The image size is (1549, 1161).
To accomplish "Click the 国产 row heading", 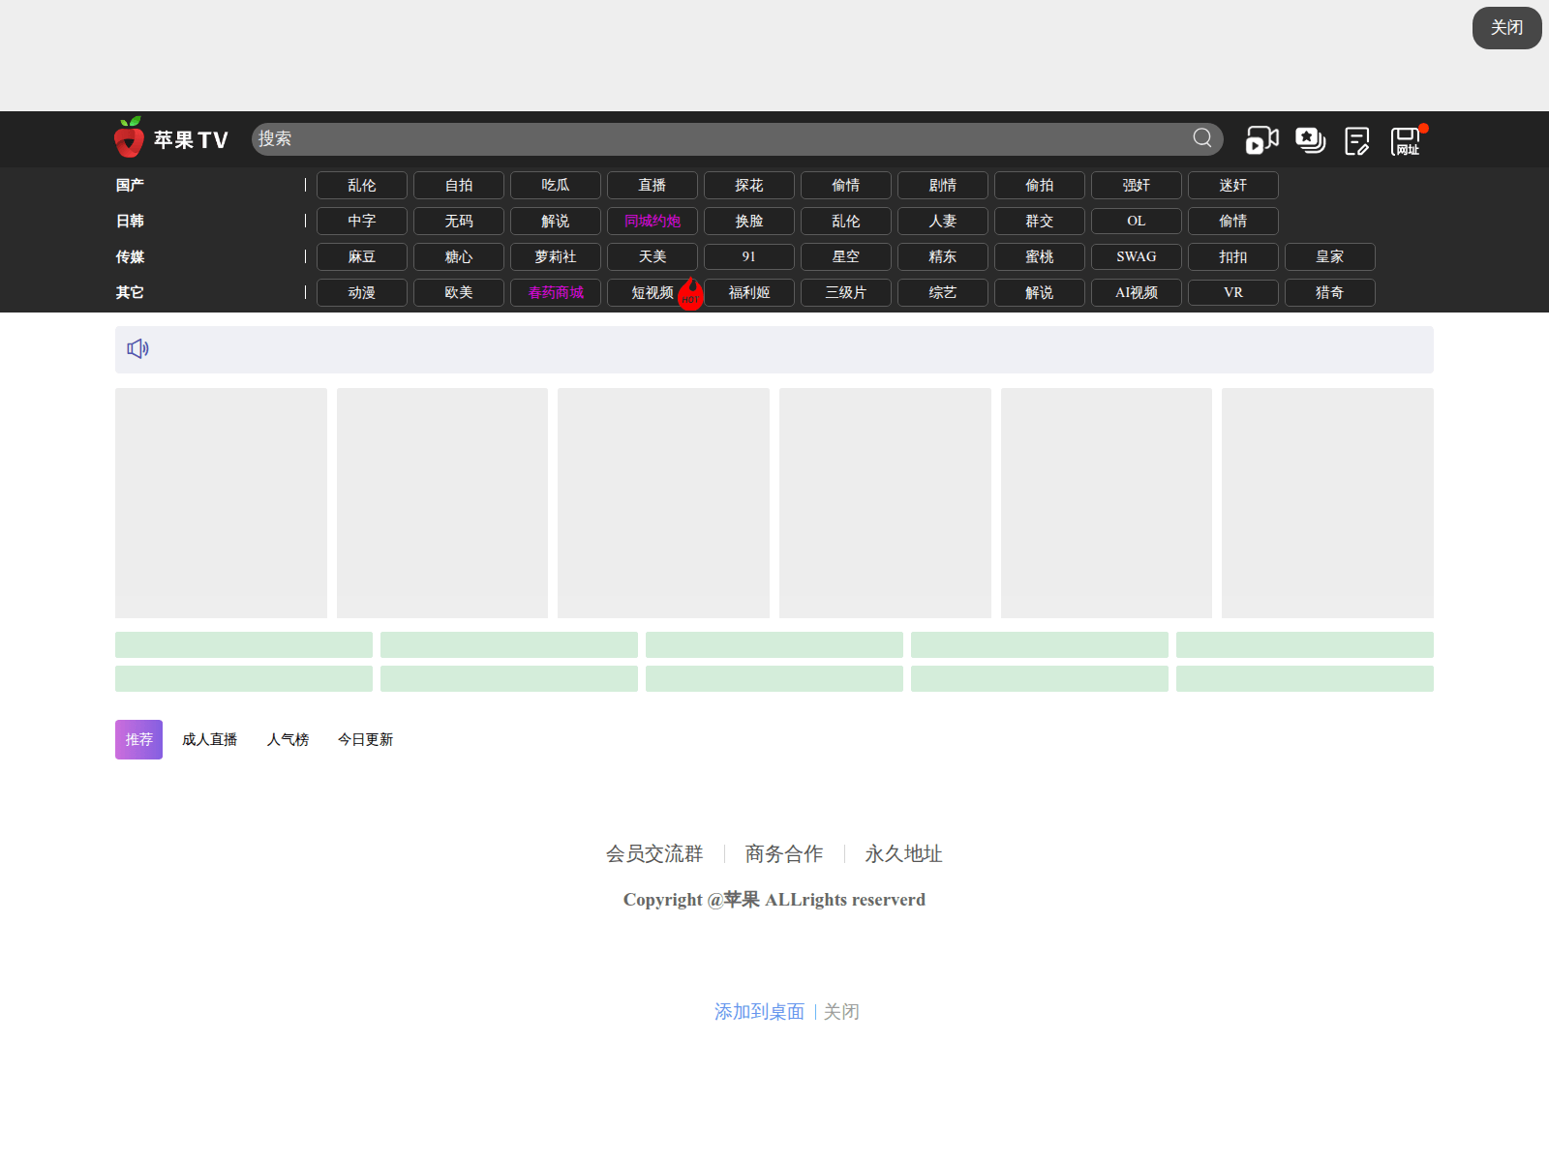I will click(130, 185).
